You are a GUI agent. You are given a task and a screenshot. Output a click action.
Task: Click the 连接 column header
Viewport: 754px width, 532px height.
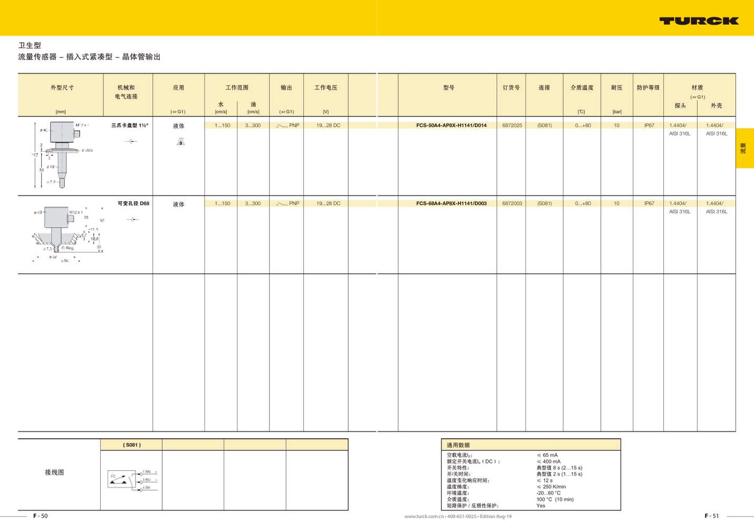[x=545, y=87]
